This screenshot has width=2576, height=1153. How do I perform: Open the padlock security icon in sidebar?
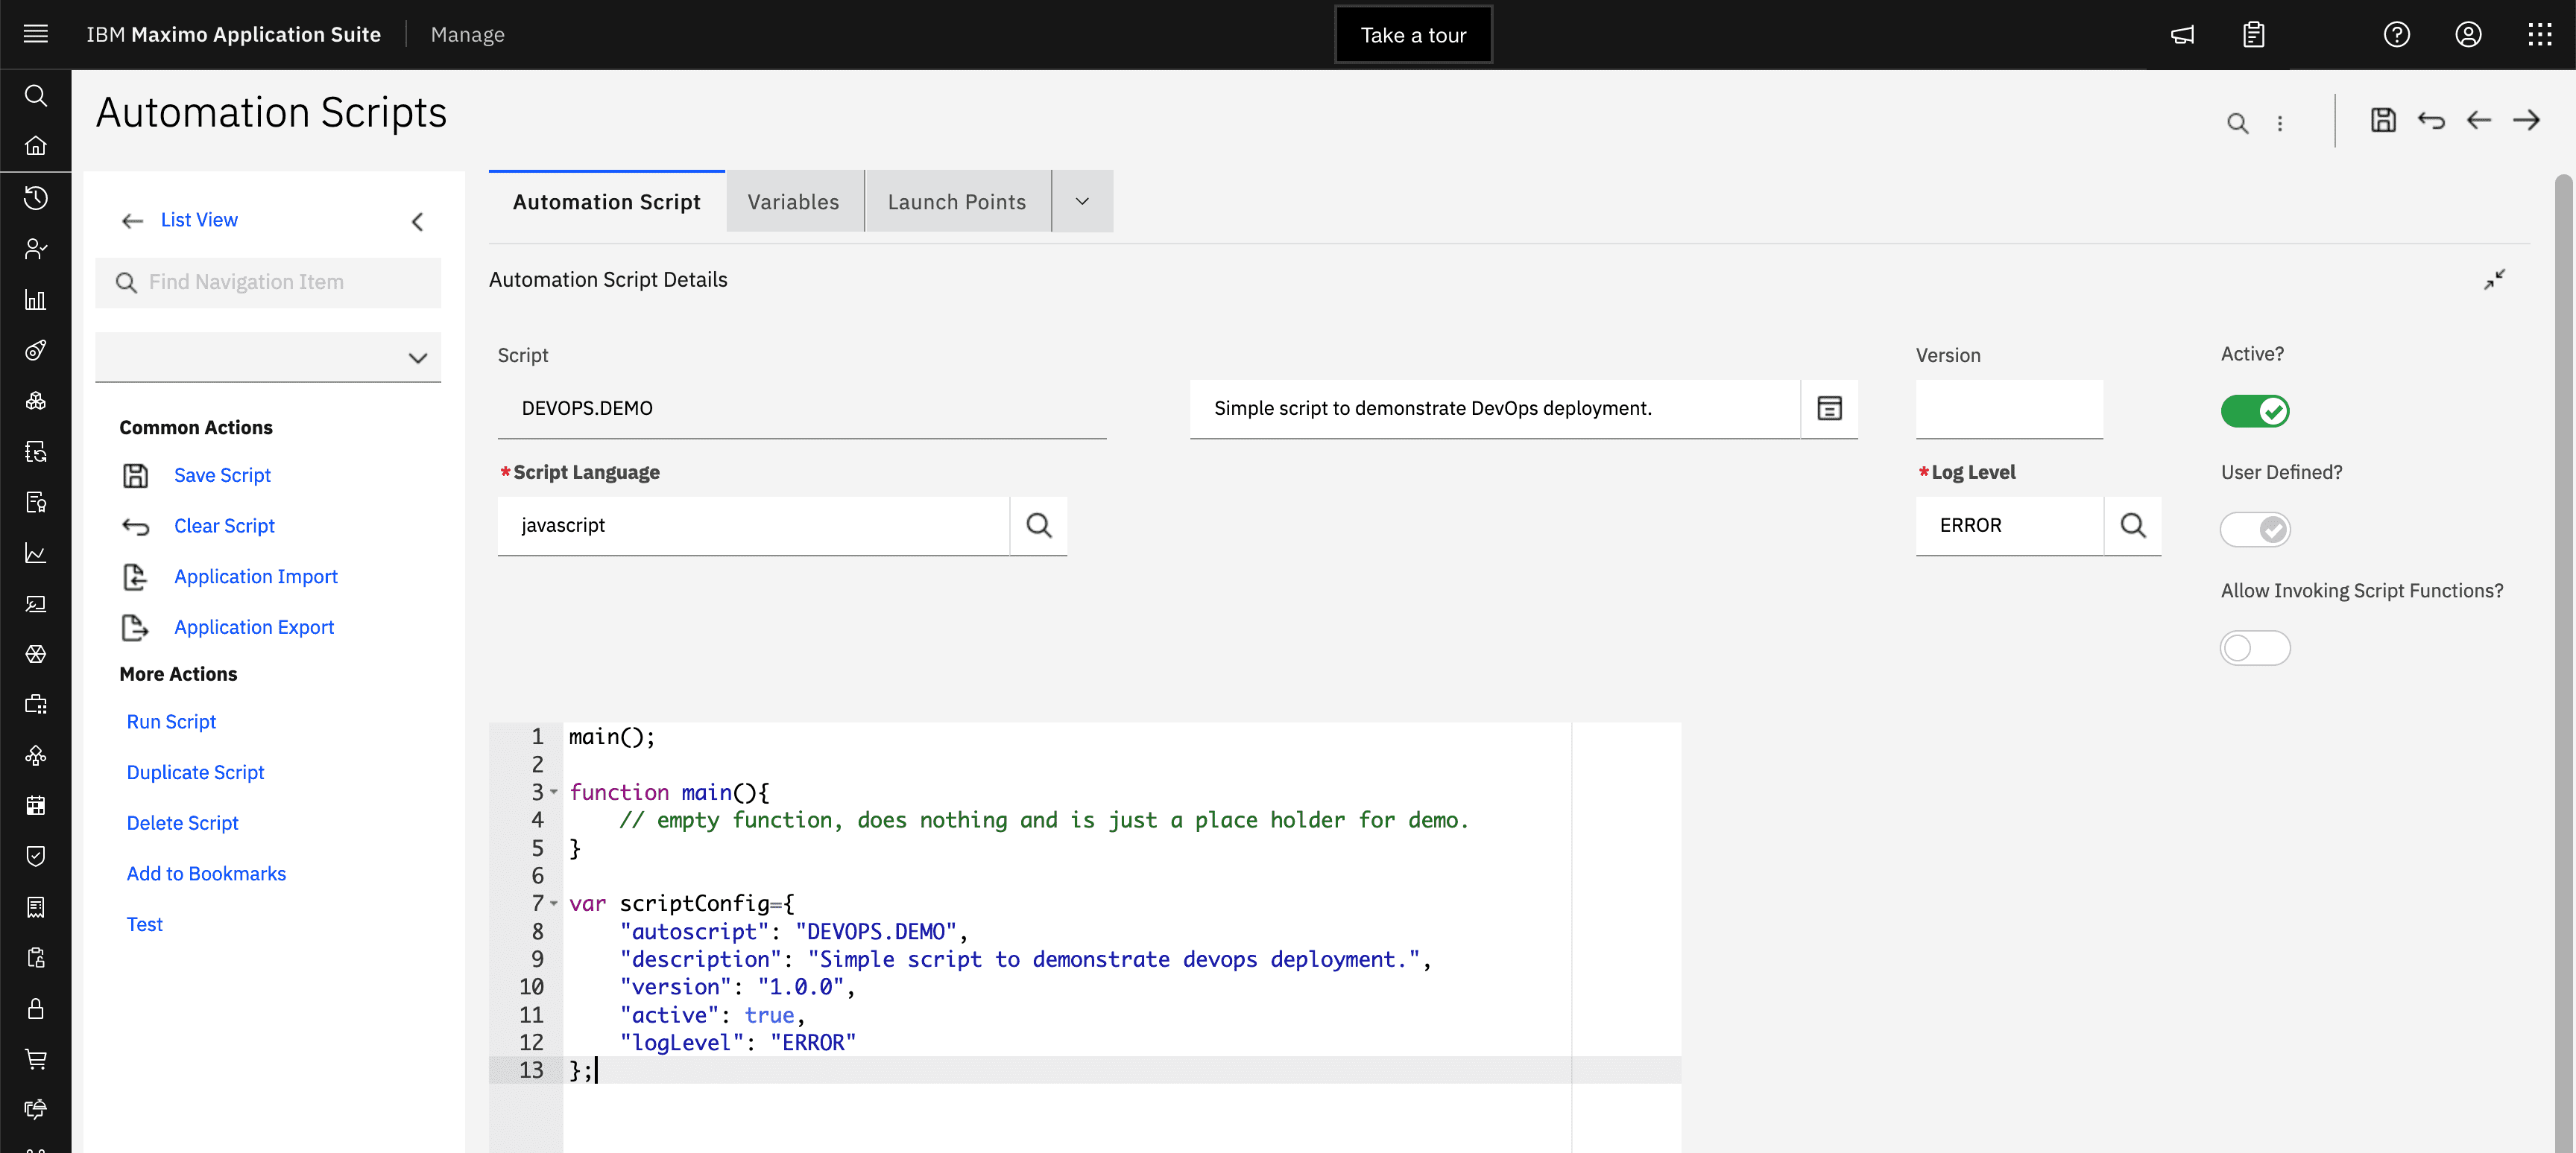coord(36,1008)
